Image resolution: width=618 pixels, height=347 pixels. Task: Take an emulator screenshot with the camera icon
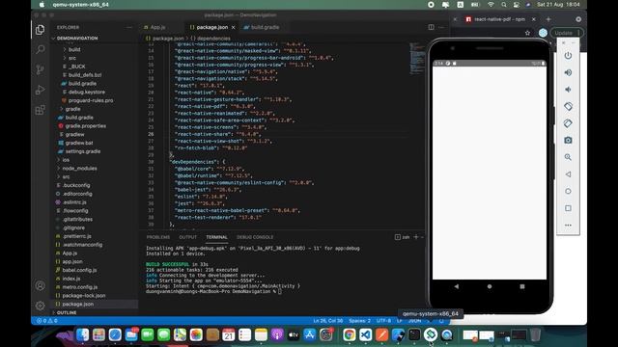pyautogui.click(x=568, y=140)
